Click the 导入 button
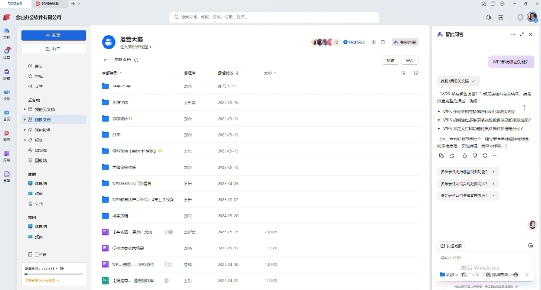 tap(410, 60)
